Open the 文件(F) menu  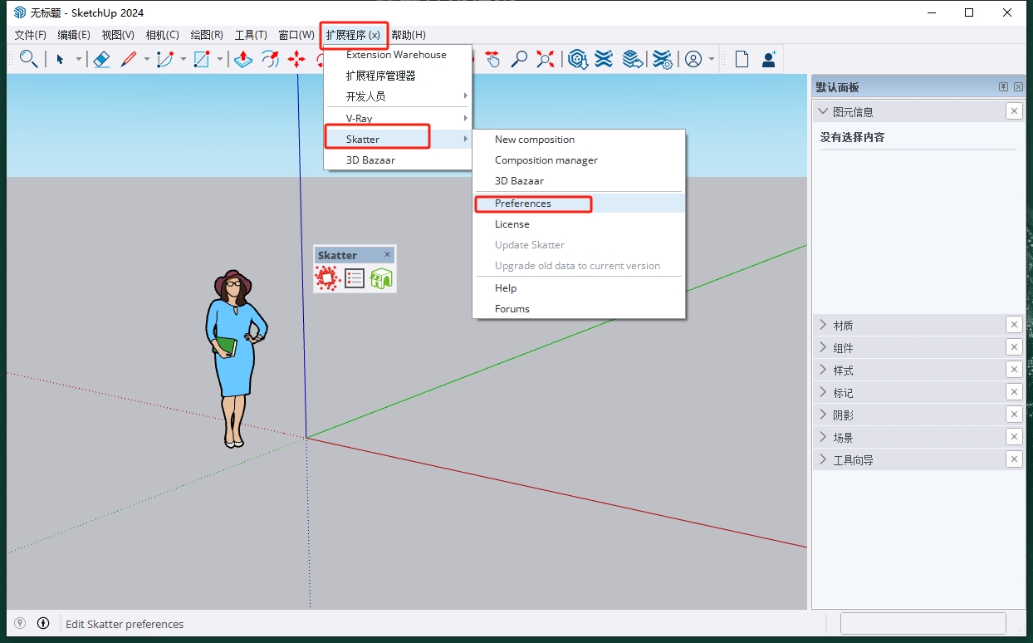click(x=31, y=35)
